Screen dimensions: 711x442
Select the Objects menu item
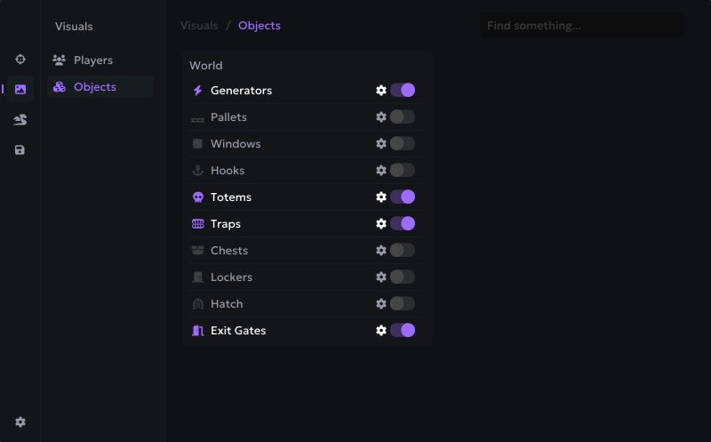tap(94, 87)
